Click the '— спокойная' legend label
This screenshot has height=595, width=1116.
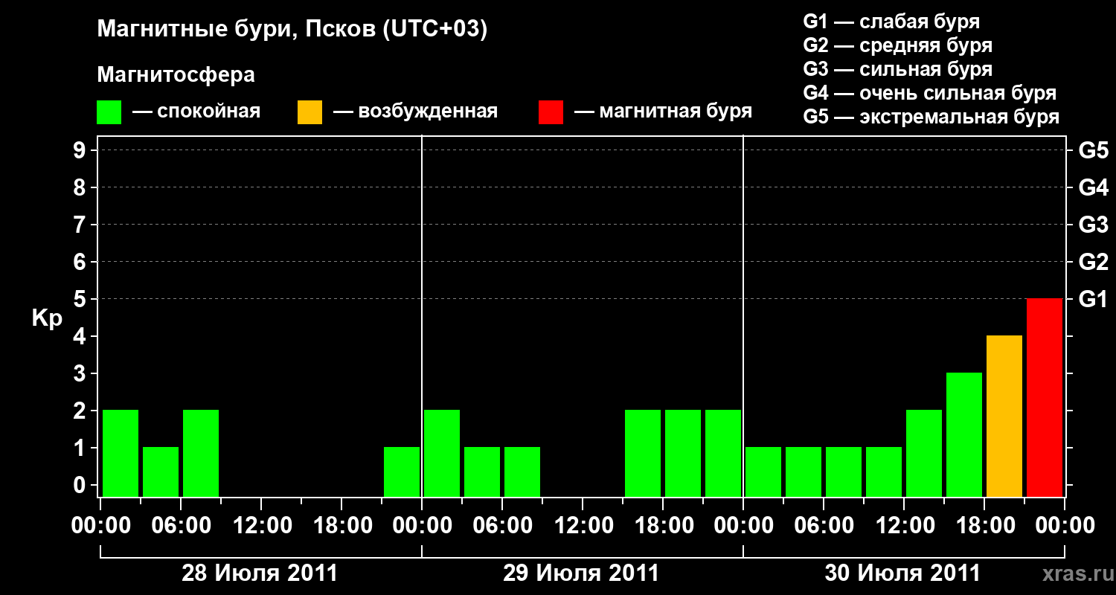[196, 112]
